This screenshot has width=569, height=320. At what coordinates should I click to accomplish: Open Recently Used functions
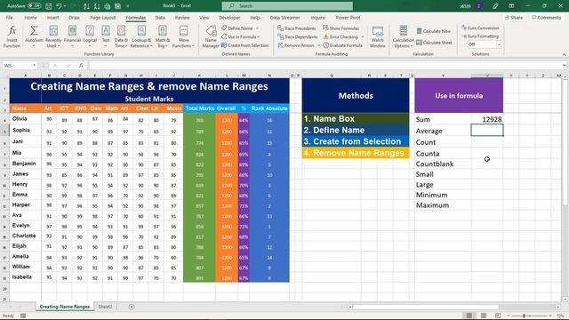[53, 36]
